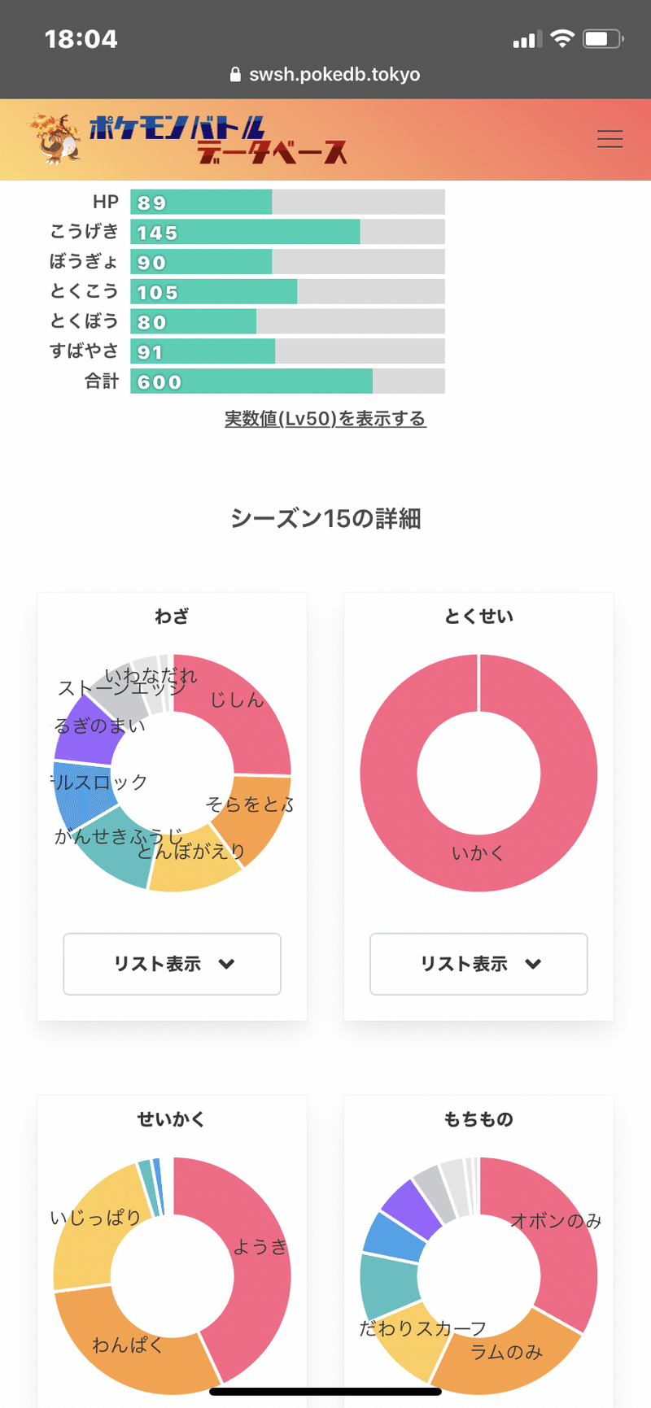Tap the lock icon beside the URL

pyautogui.click(x=236, y=75)
